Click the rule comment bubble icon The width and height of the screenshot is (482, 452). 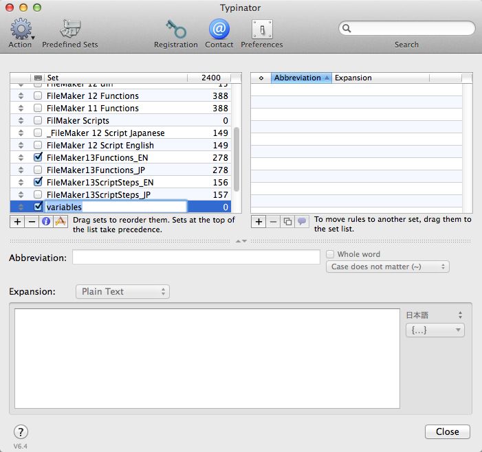coord(302,221)
